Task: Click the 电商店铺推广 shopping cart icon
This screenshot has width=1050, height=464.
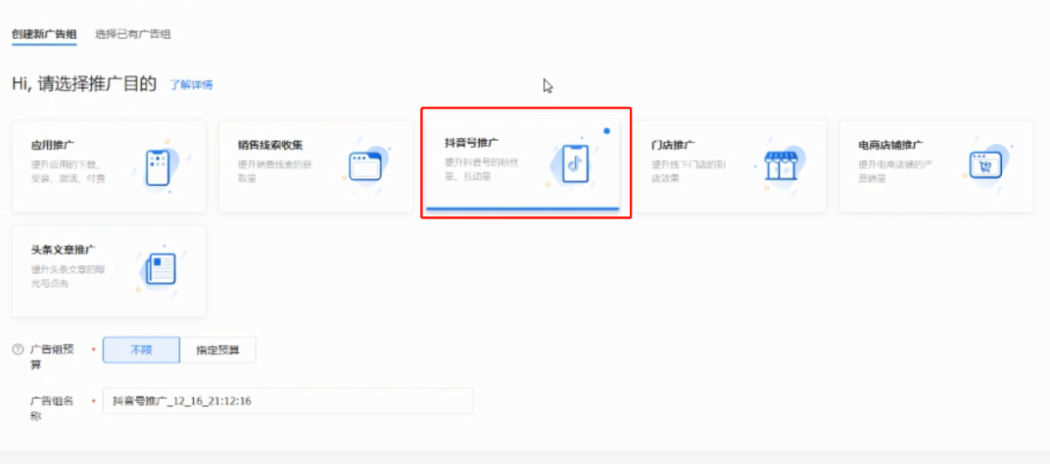Action: [x=986, y=166]
